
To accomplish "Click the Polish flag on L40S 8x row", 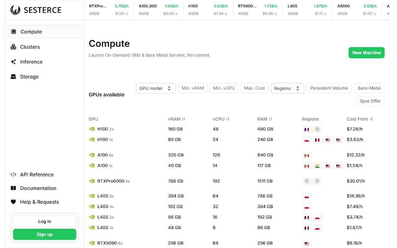I will 307,196.
